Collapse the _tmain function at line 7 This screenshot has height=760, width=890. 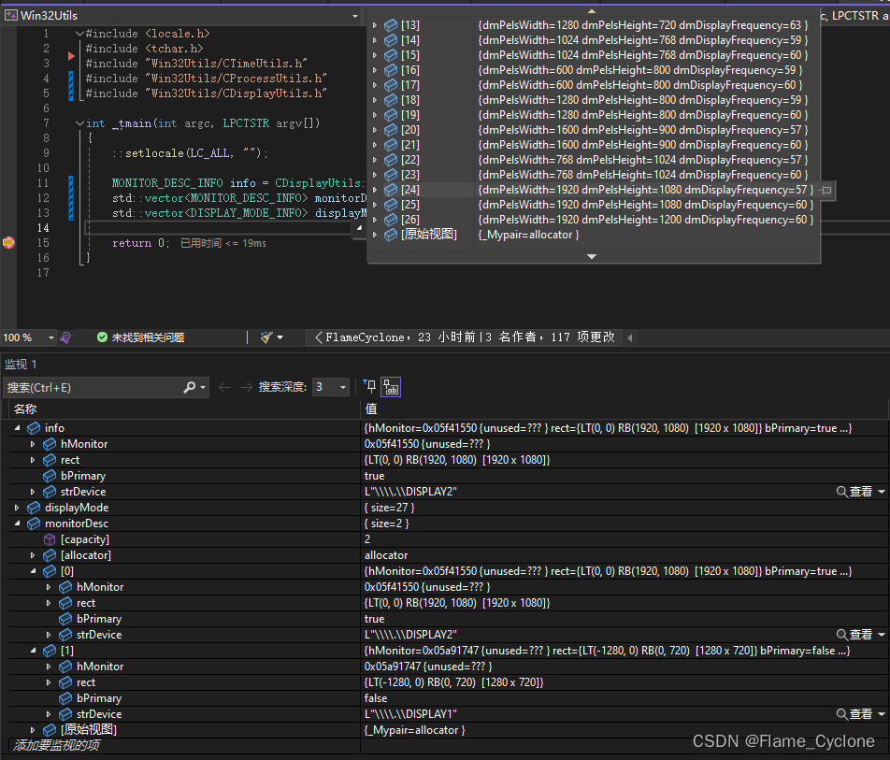79,123
